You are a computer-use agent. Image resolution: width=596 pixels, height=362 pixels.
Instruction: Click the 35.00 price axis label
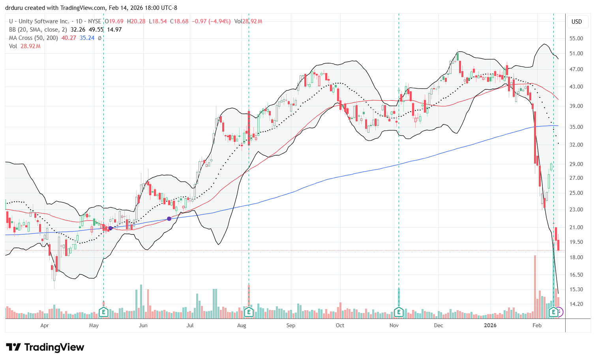pyautogui.click(x=576, y=127)
